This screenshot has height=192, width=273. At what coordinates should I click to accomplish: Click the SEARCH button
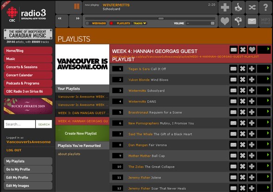point(44,124)
